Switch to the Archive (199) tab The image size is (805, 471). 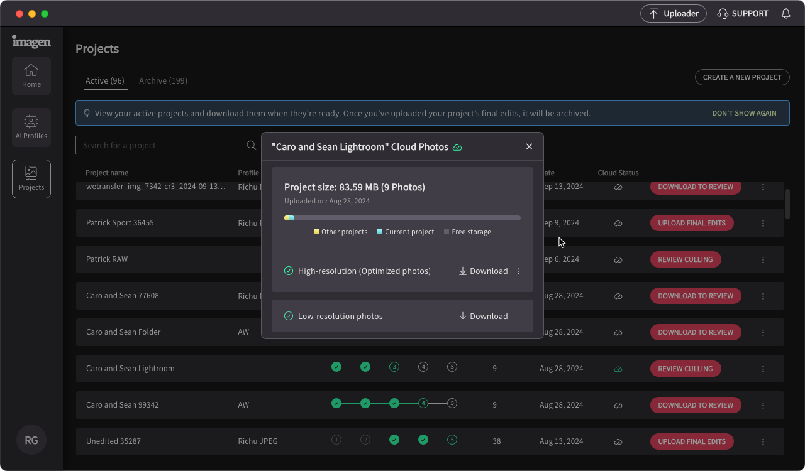point(163,80)
